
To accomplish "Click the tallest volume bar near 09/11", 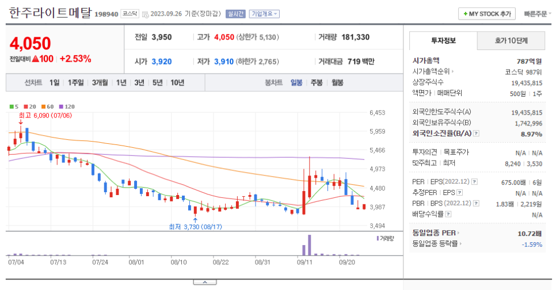I will point(310,245).
